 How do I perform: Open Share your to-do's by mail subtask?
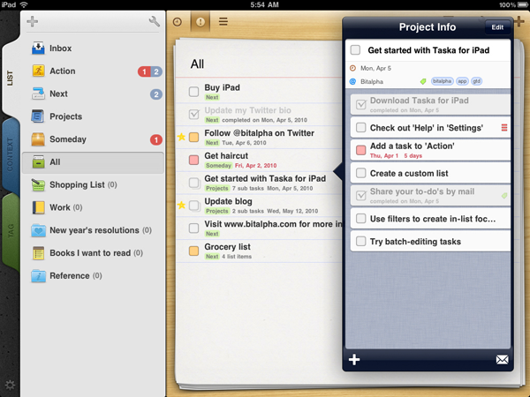click(430, 196)
